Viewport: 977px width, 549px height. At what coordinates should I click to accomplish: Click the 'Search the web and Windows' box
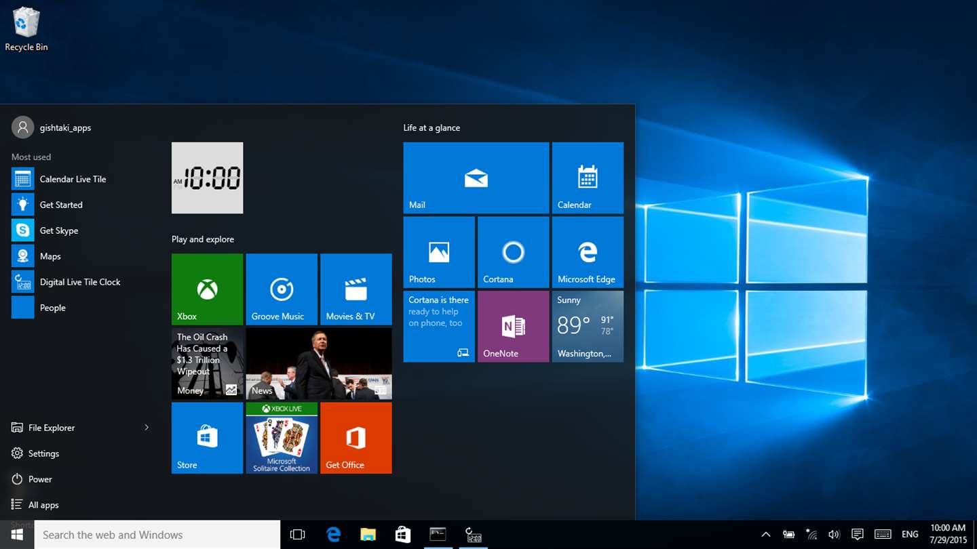(157, 535)
